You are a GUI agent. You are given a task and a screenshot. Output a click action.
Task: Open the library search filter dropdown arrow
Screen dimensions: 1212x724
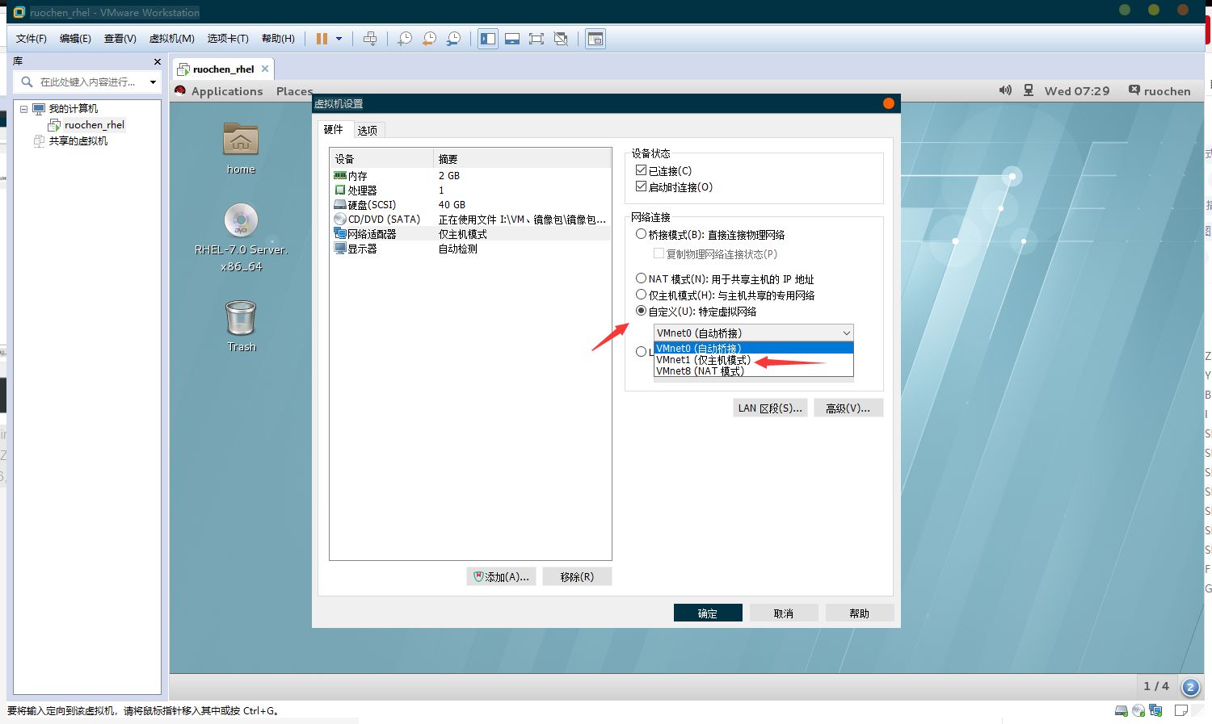point(153,82)
